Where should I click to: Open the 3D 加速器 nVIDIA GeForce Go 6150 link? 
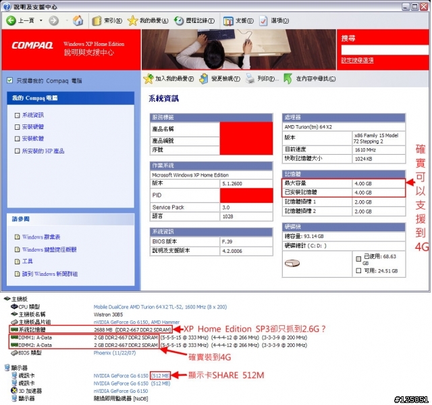[x=121, y=391]
